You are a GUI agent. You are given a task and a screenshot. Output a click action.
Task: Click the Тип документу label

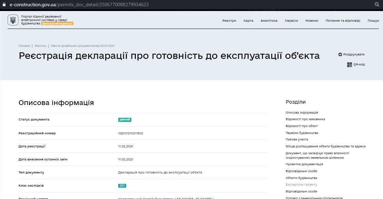pyautogui.click(x=31, y=172)
